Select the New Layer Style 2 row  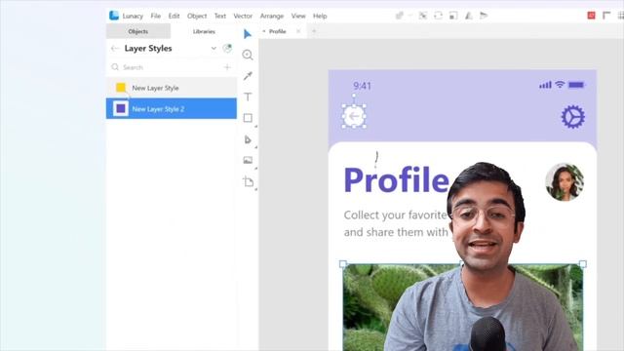pyautogui.click(x=172, y=108)
